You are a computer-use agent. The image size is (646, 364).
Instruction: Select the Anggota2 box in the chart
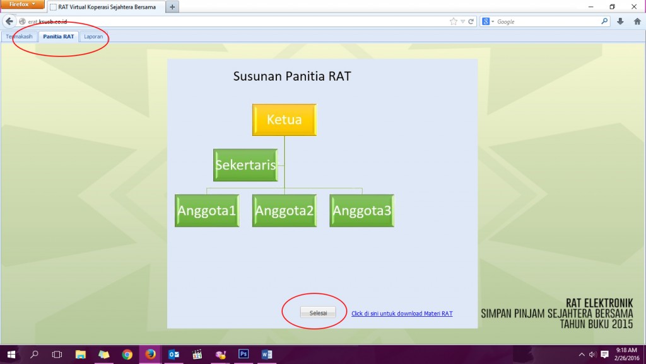pyautogui.click(x=284, y=210)
